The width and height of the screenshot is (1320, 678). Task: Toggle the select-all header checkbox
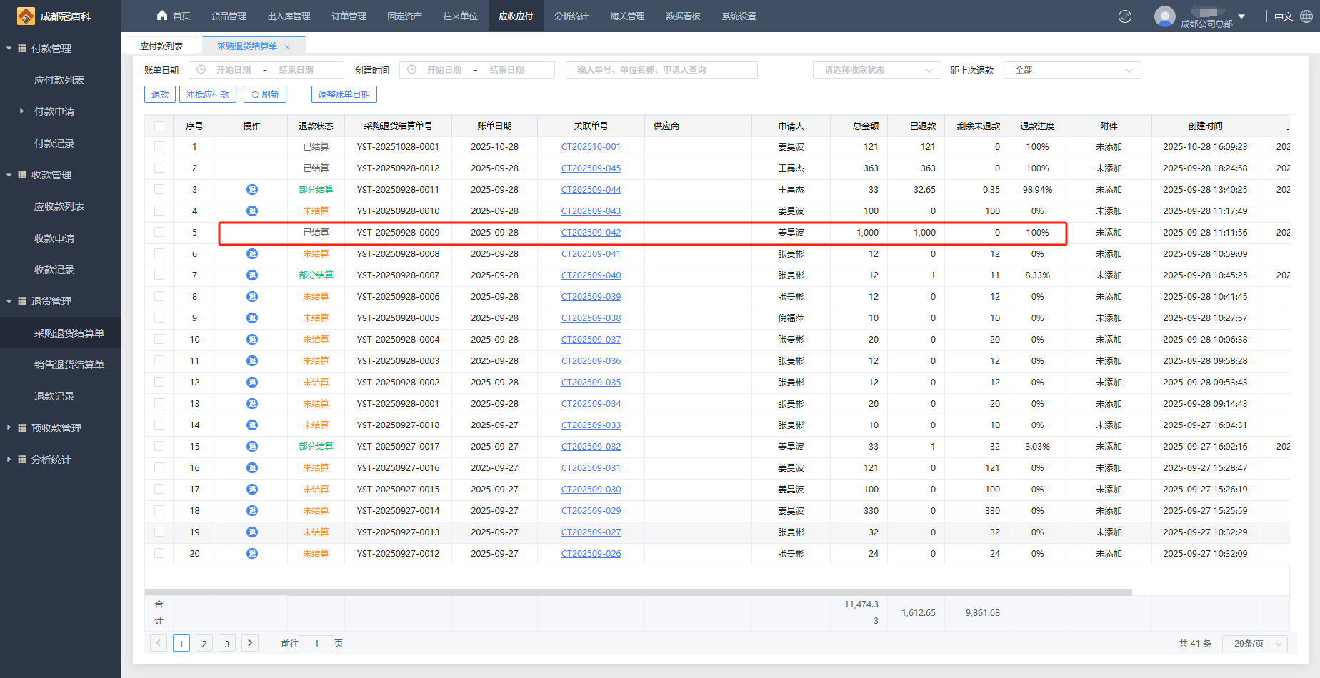[x=159, y=126]
